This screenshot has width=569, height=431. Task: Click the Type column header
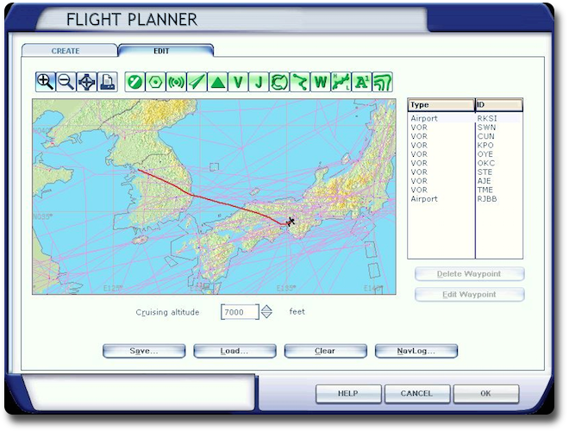point(441,105)
